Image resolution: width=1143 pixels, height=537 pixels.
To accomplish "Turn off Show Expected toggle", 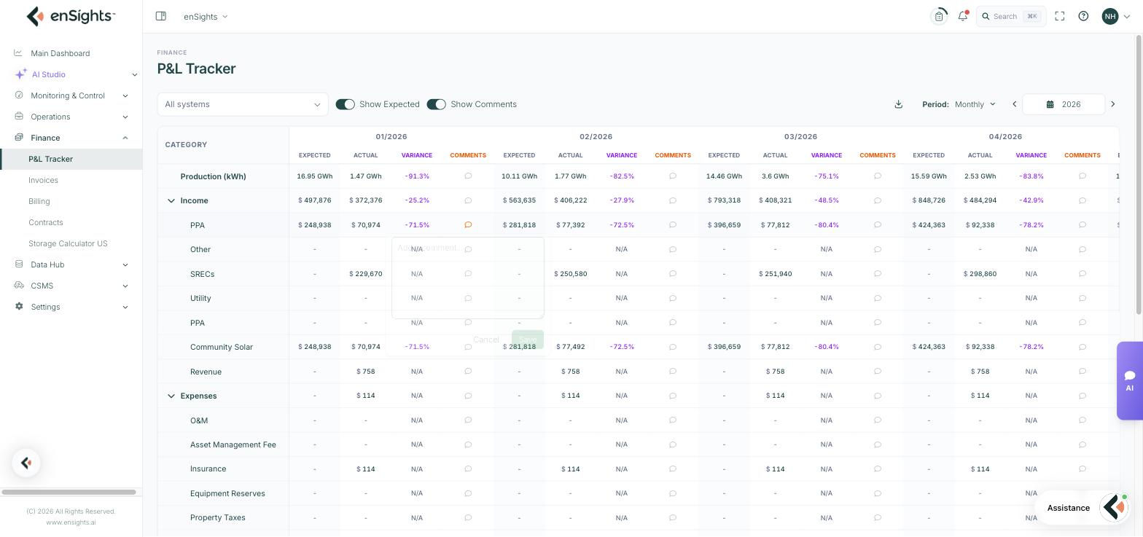I will pos(346,104).
